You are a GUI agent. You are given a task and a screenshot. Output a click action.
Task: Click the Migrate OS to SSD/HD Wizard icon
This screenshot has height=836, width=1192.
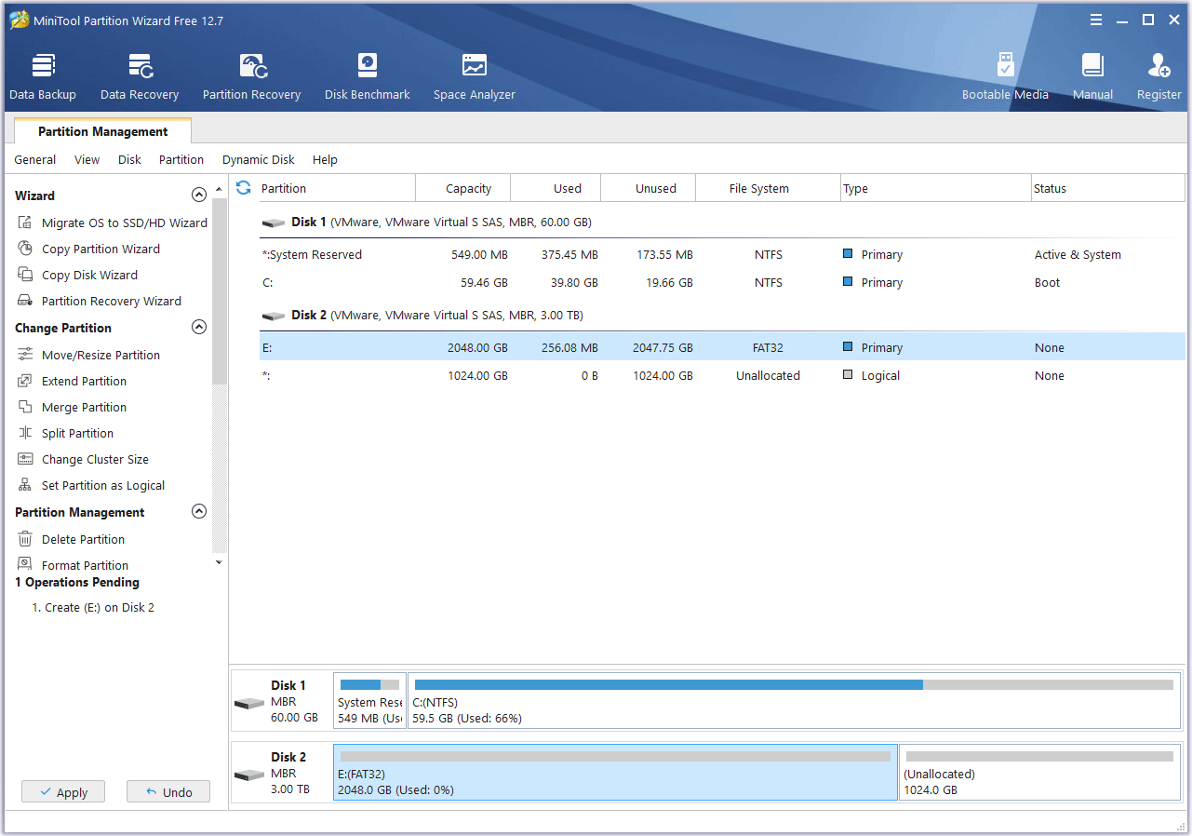25,222
